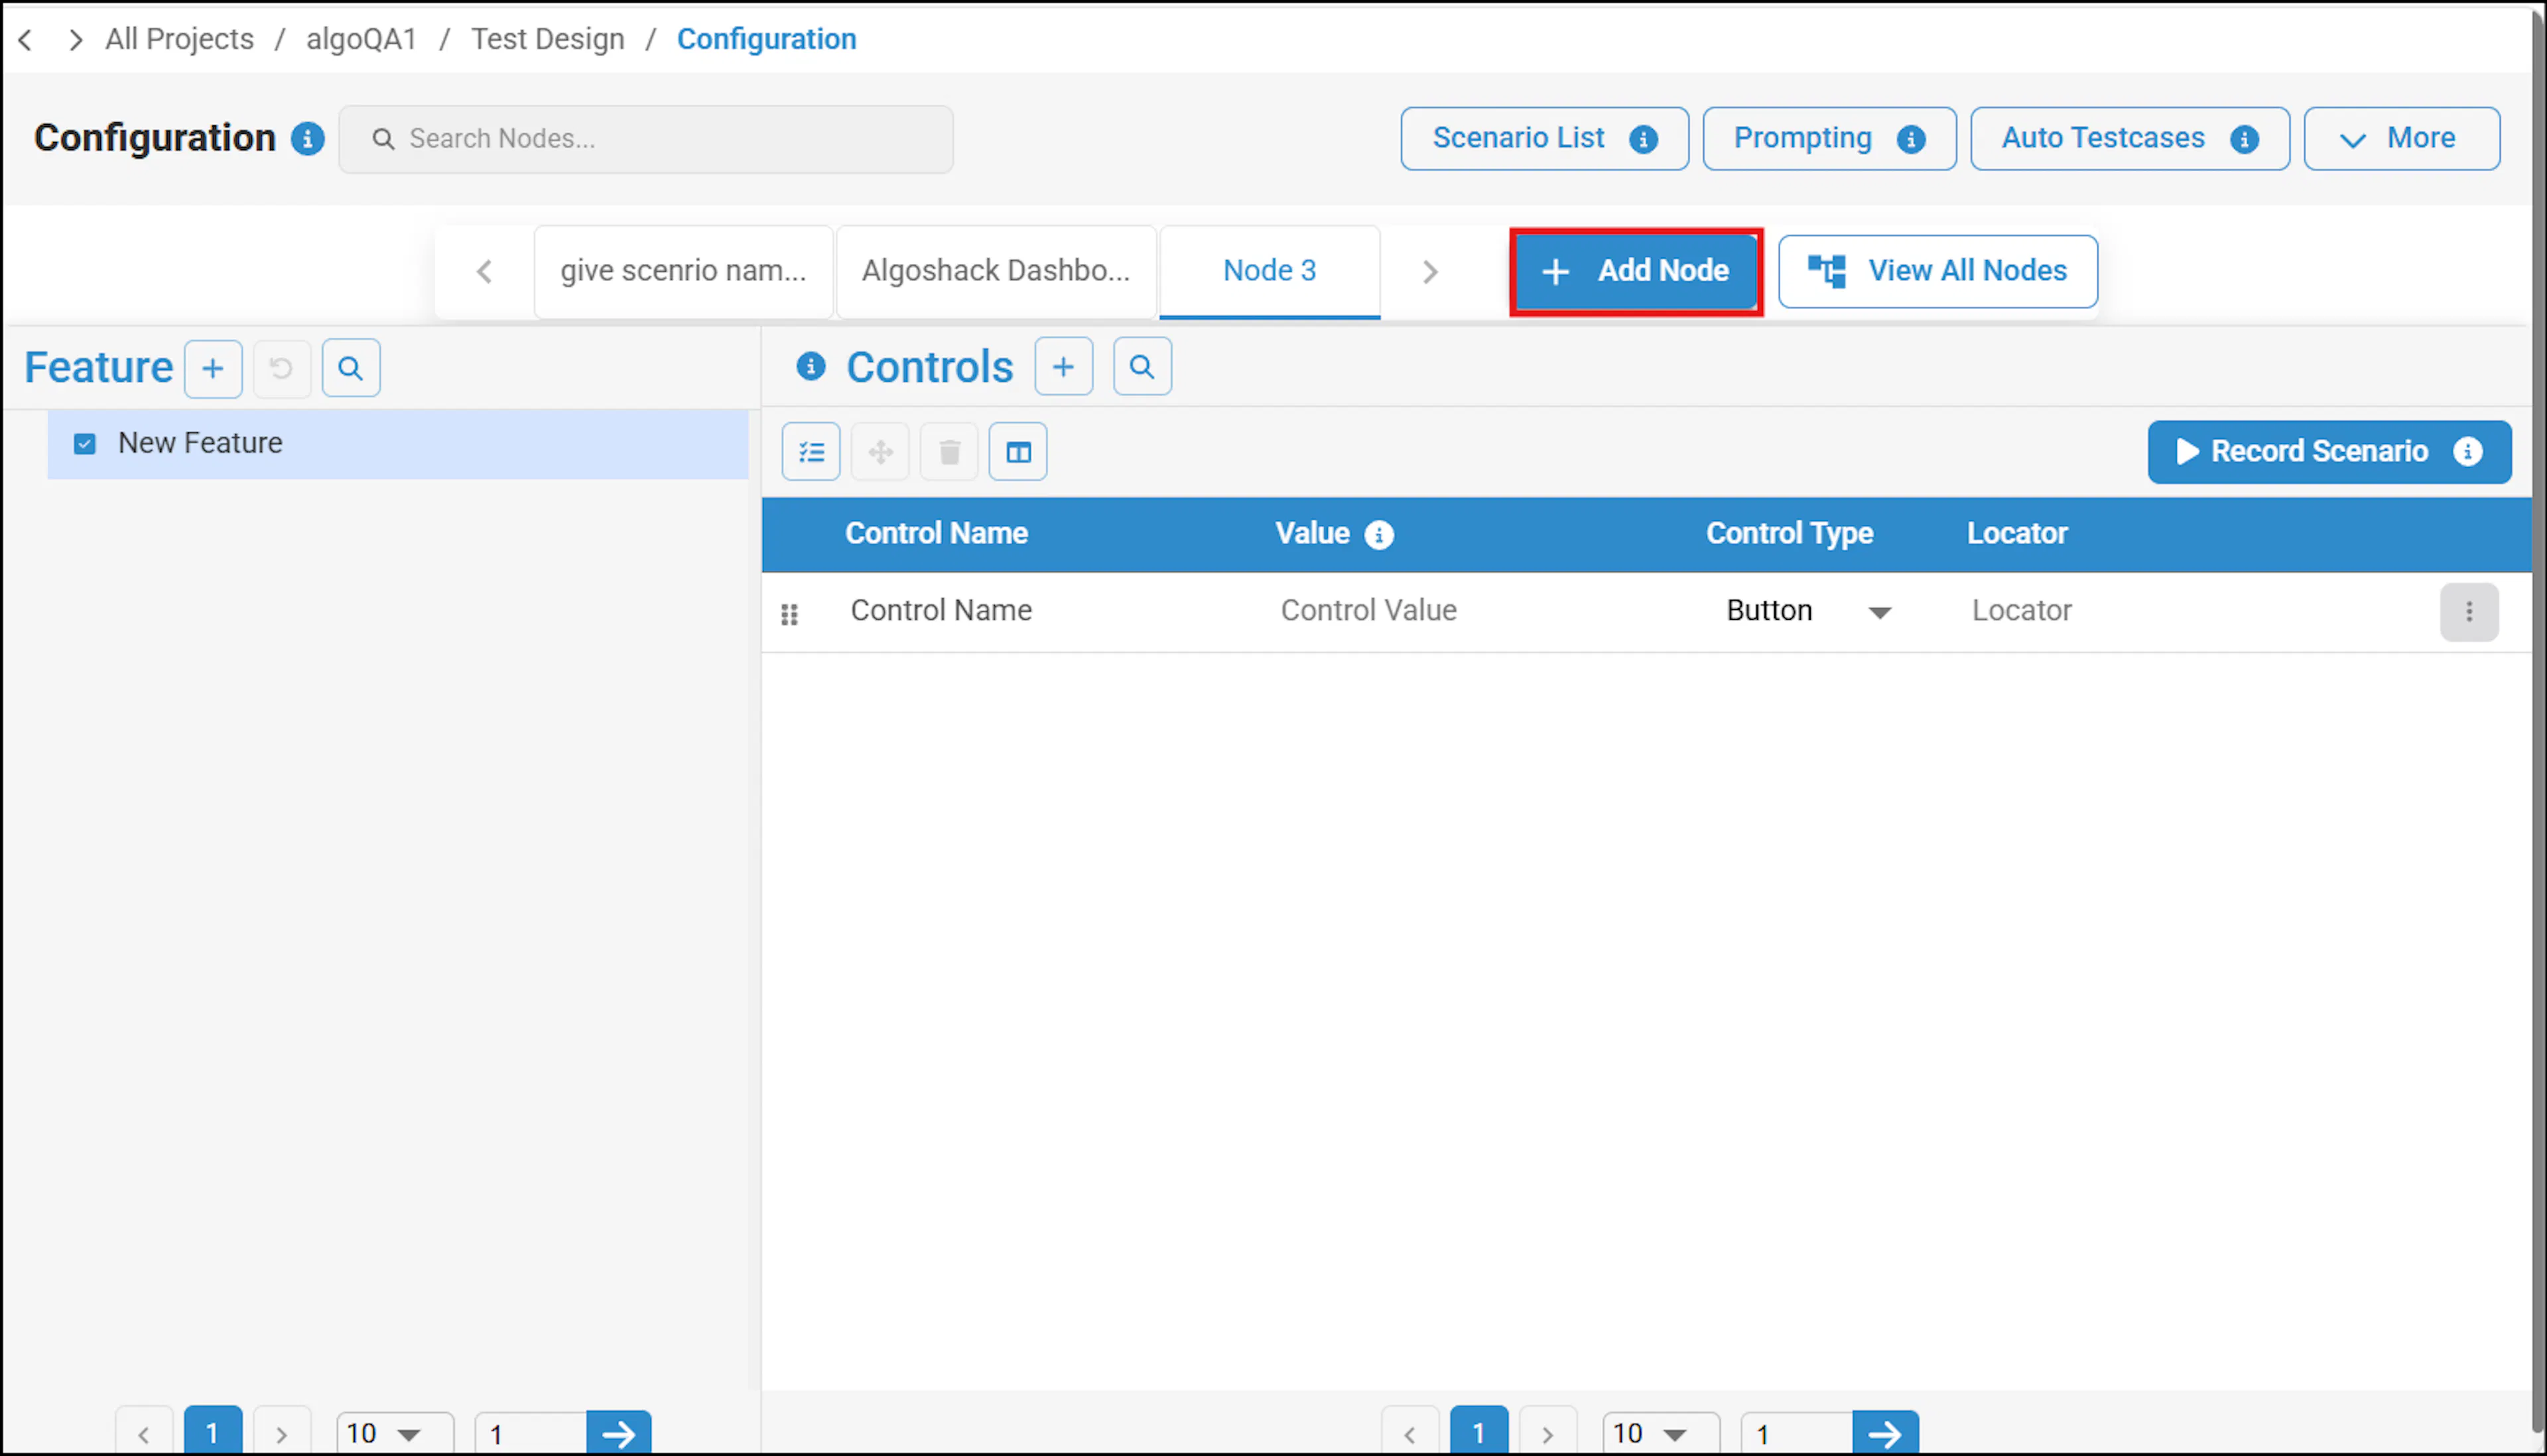Click the Search Nodes input field
The height and width of the screenshot is (1456, 2547).
click(x=646, y=139)
